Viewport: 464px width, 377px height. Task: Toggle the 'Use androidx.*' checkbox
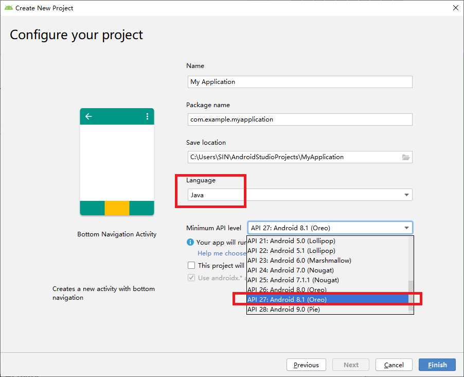191,278
